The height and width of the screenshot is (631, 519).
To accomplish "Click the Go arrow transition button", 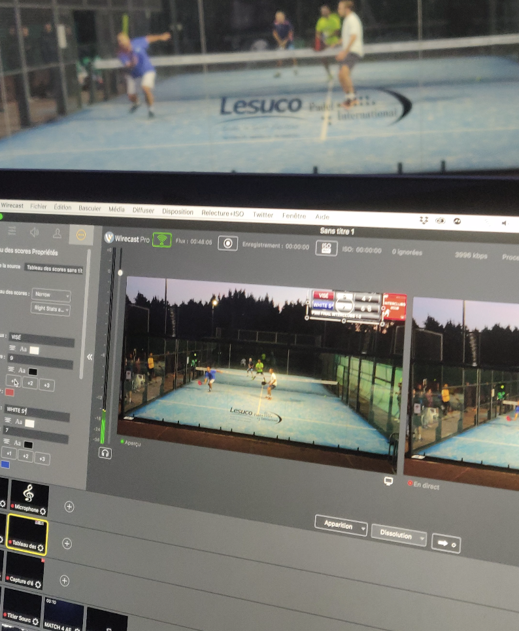I will click(446, 544).
